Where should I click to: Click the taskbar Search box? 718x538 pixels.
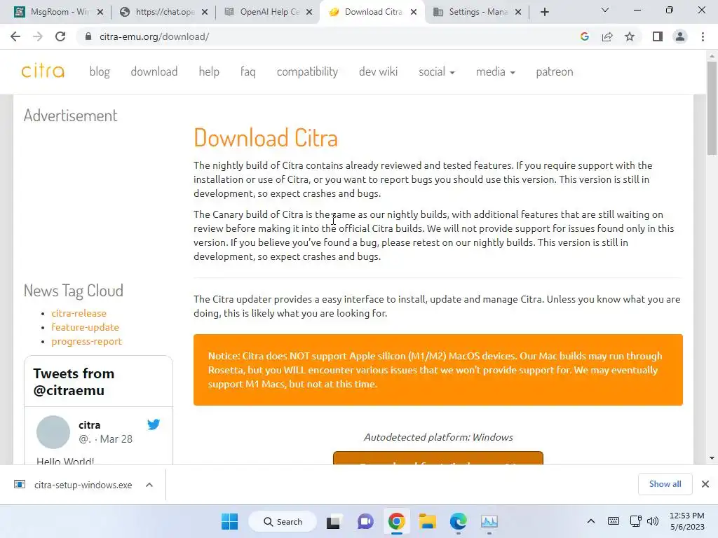click(x=283, y=521)
